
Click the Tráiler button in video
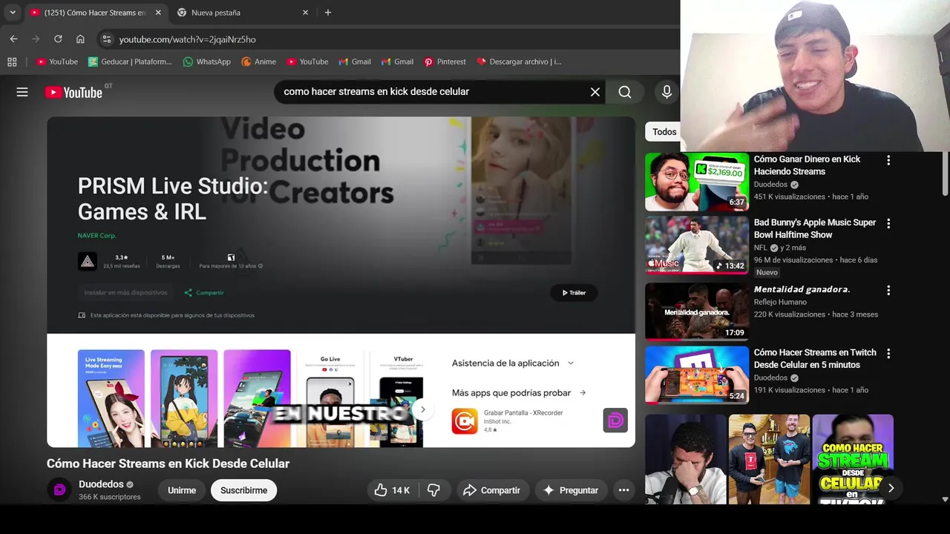click(x=574, y=292)
